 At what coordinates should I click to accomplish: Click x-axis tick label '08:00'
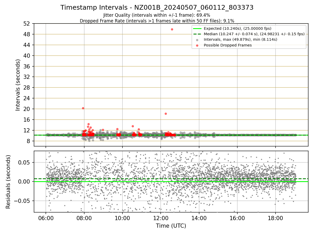pos(84,218)
